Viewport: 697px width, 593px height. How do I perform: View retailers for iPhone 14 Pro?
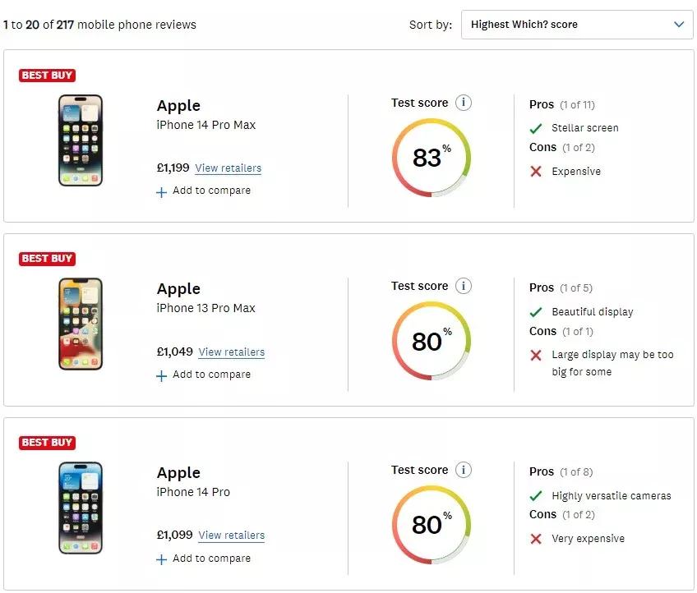click(231, 536)
